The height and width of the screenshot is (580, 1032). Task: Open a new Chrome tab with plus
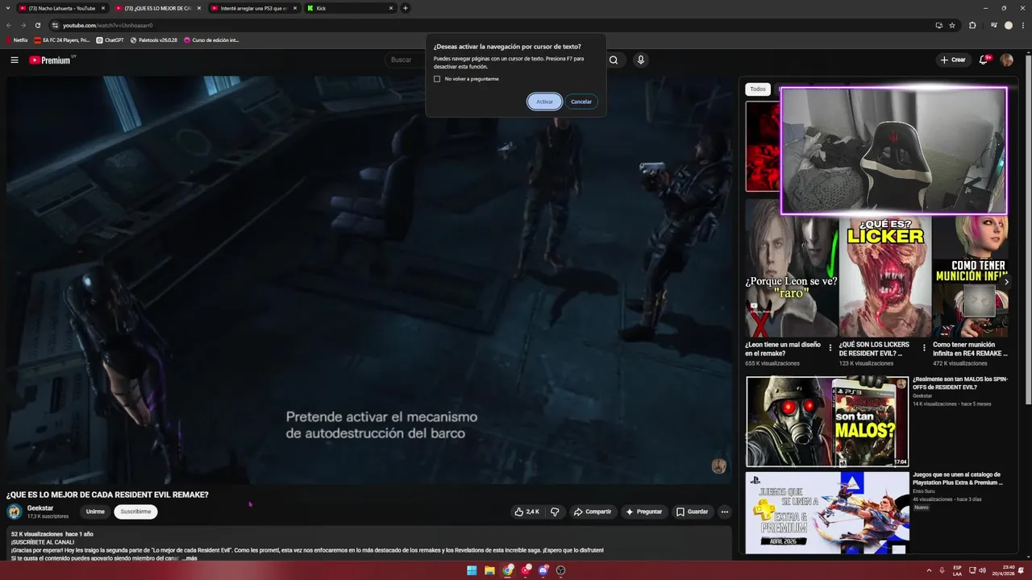[405, 8]
